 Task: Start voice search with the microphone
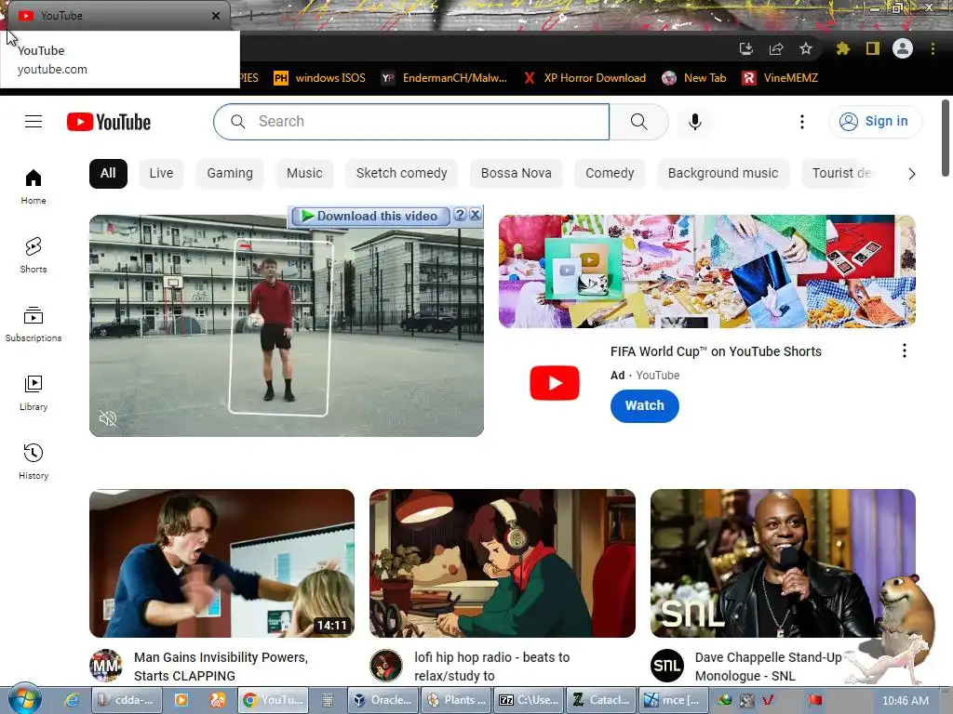point(694,122)
